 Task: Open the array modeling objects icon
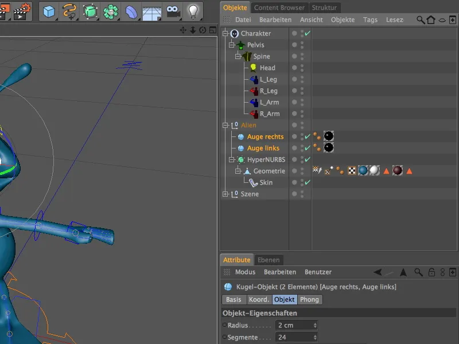(x=111, y=11)
